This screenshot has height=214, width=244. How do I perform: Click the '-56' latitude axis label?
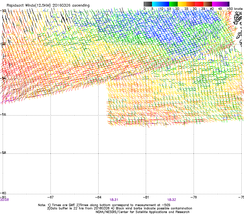click(x=3, y=115)
